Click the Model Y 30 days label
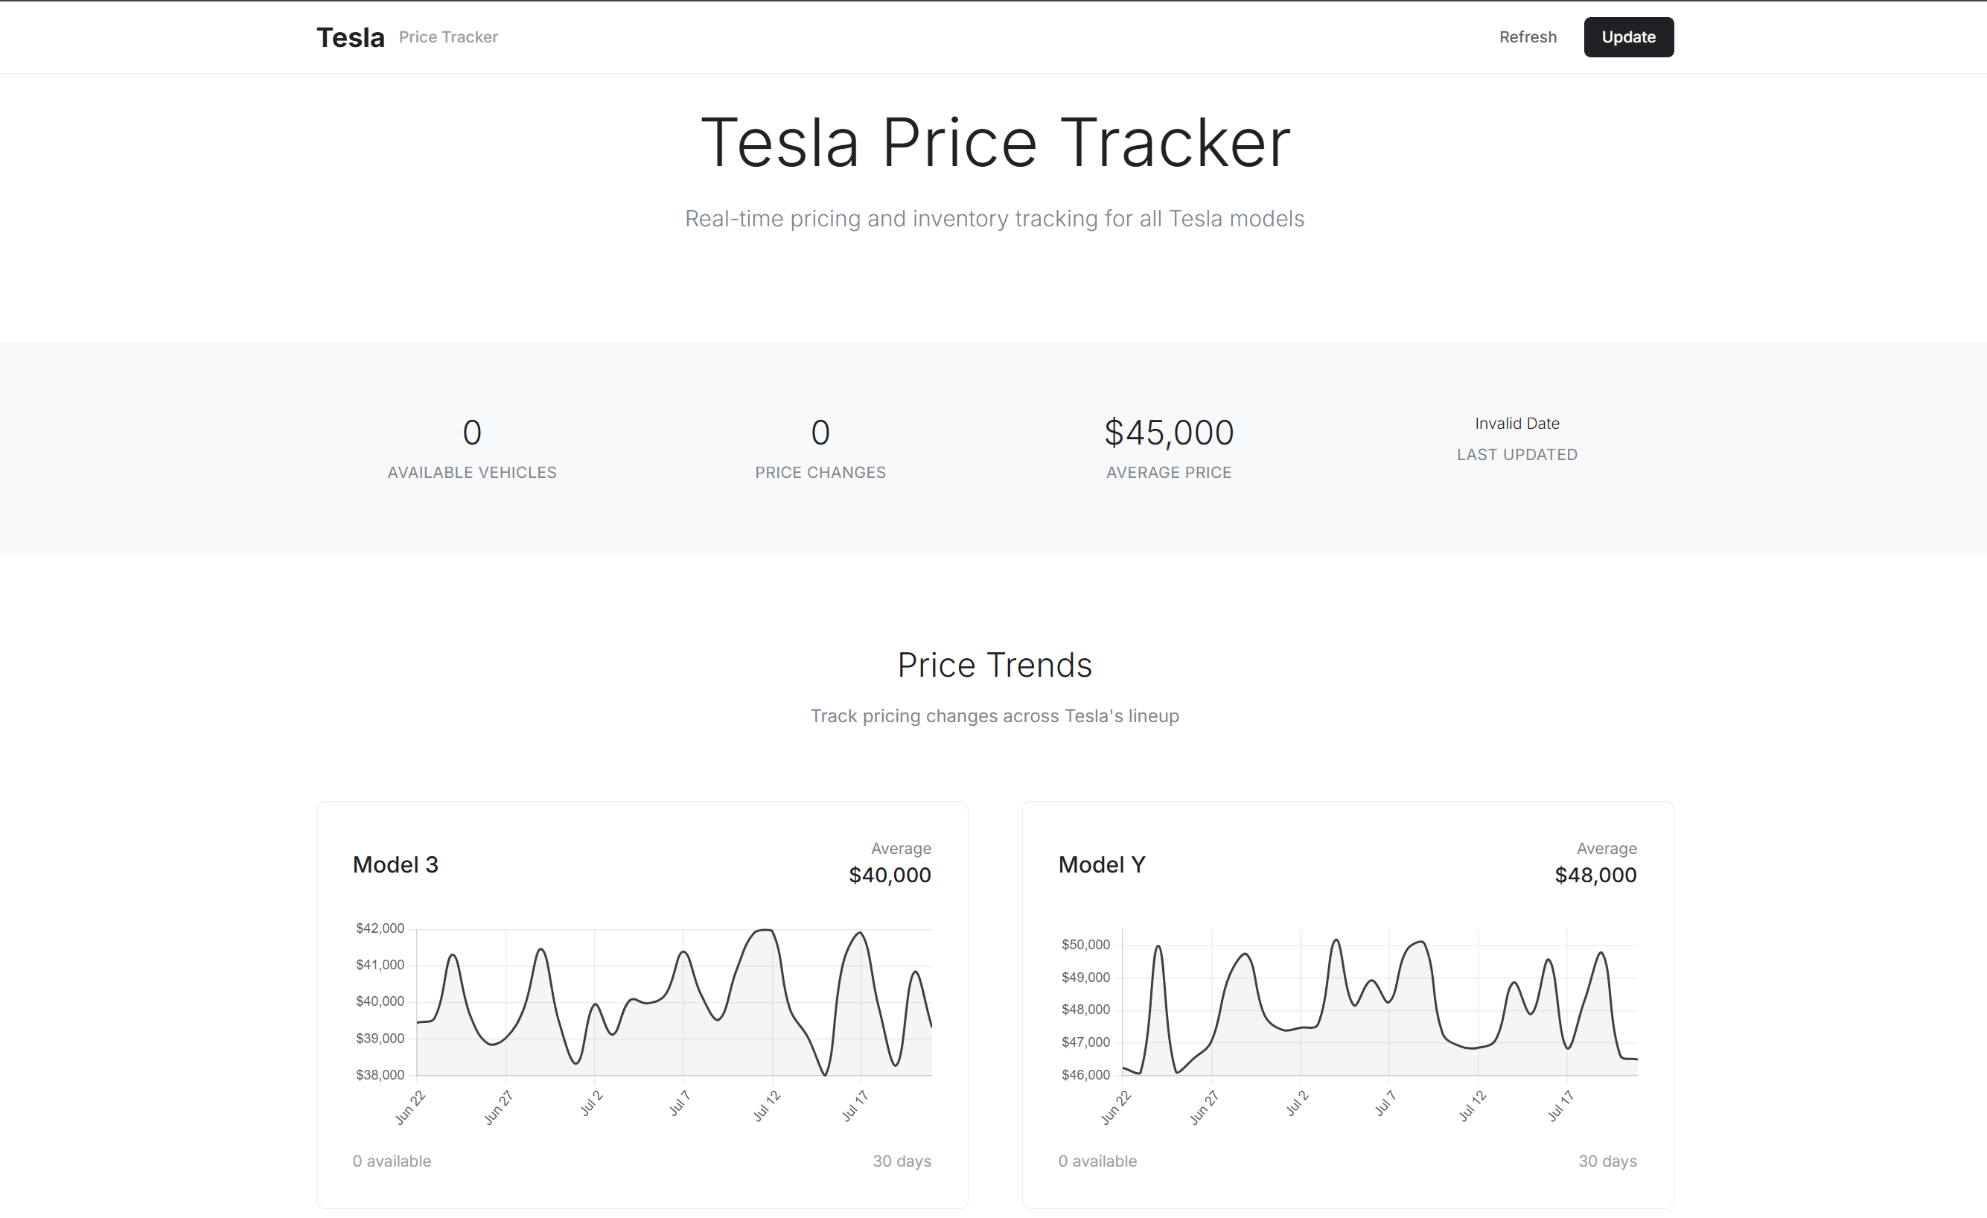 tap(1607, 1161)
